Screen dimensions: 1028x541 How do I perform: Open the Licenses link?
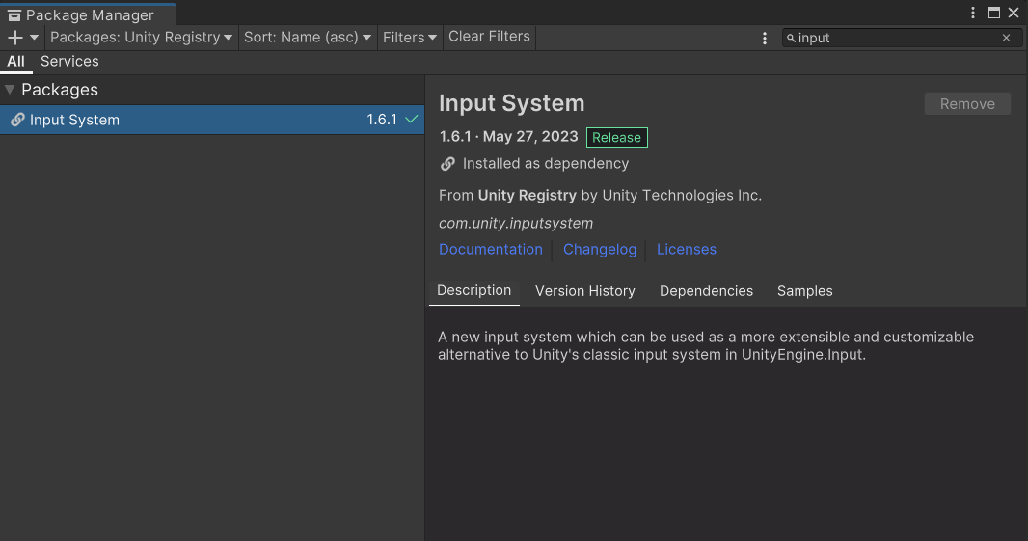click(687, 249)
